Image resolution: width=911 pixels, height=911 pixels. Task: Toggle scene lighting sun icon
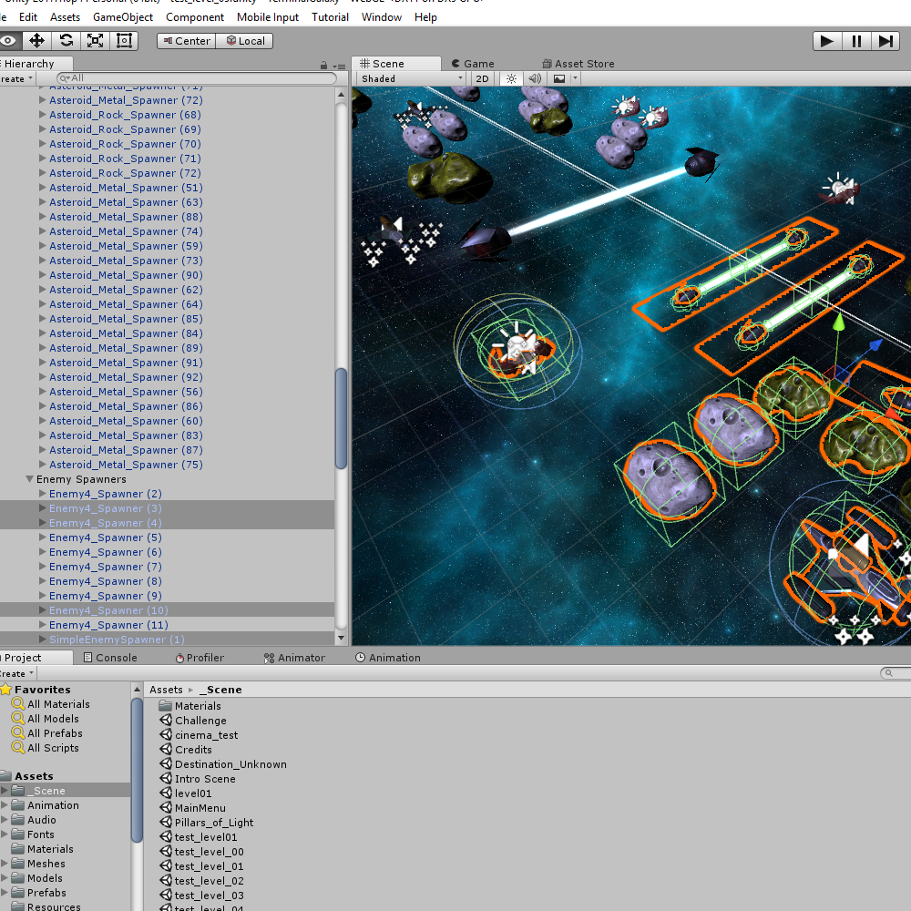511,78
